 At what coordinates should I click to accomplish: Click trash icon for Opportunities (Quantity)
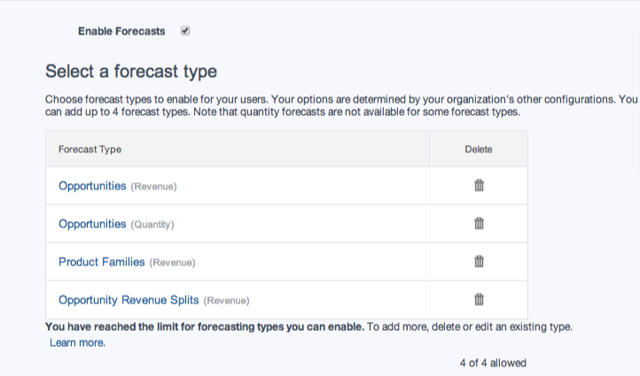click(x=479, y=224)
